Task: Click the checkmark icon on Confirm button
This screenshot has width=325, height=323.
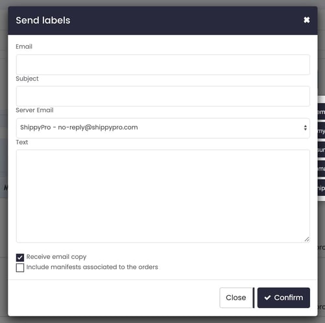Action: (267, 298)
